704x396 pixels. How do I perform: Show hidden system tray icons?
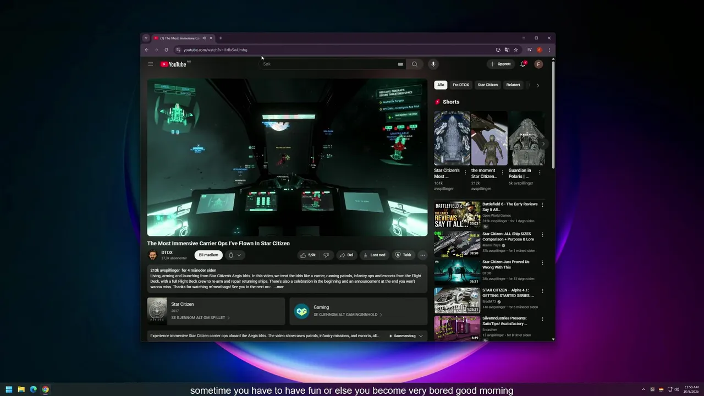[643, 389]
